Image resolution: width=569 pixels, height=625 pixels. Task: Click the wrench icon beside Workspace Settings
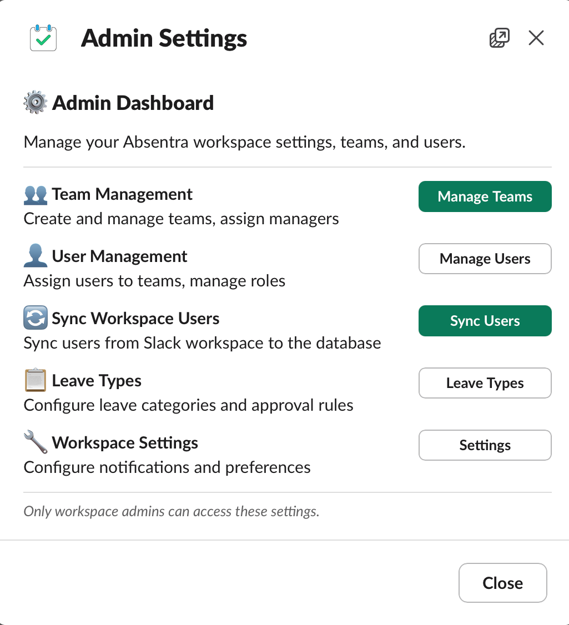(35, 443)
